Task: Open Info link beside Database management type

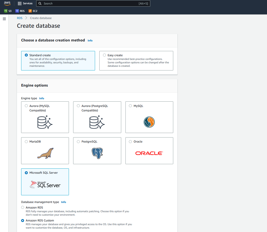Action: (63, 202)
